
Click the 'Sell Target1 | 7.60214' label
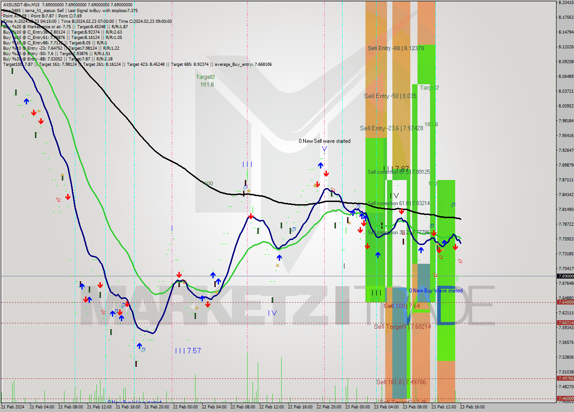[402, 326]
